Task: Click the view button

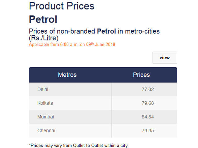Action: pyautogui.click(x=165, y=58)
